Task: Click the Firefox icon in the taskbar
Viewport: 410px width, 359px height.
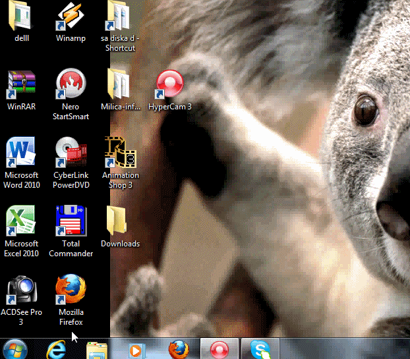Action: [179, 350]
